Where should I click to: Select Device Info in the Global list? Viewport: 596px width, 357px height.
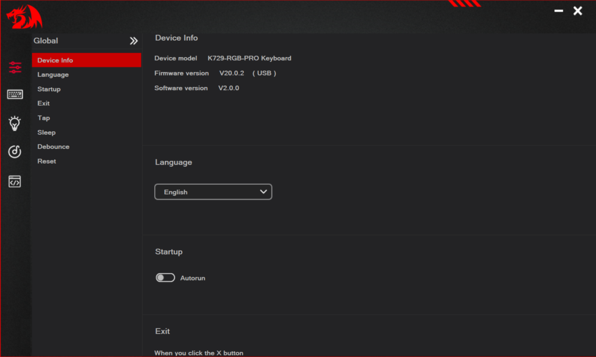[55, 60]
